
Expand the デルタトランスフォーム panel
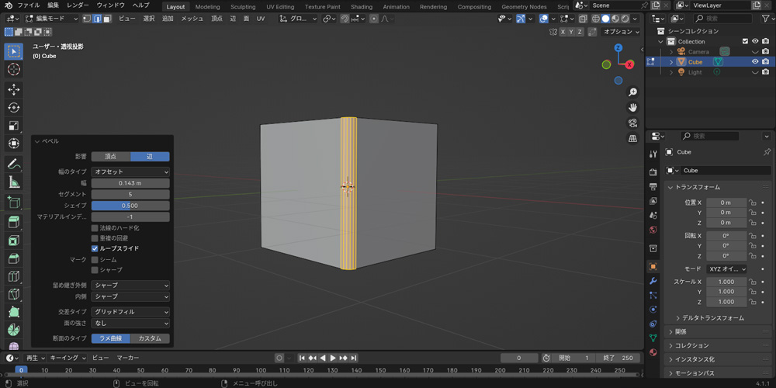[x=709, y=318]
